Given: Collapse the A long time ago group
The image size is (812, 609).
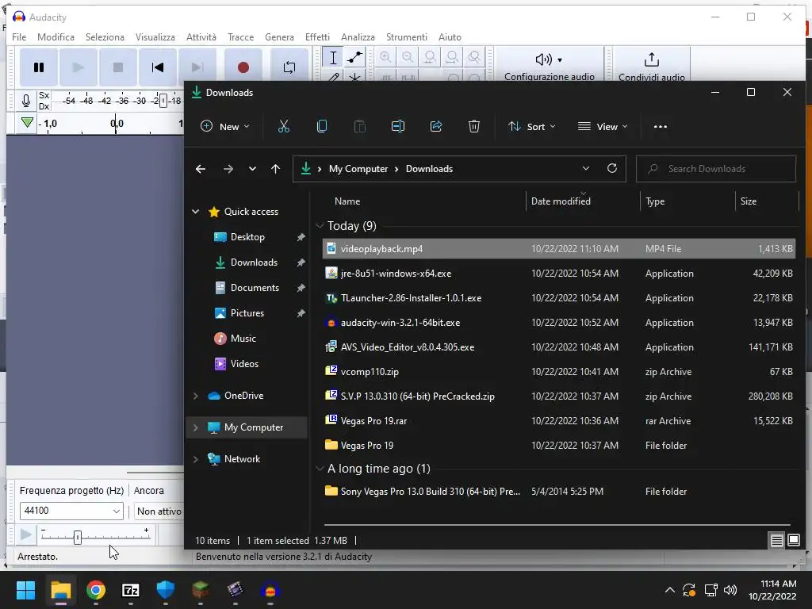Looking at the screenshot, I should [x=320, y=469].
